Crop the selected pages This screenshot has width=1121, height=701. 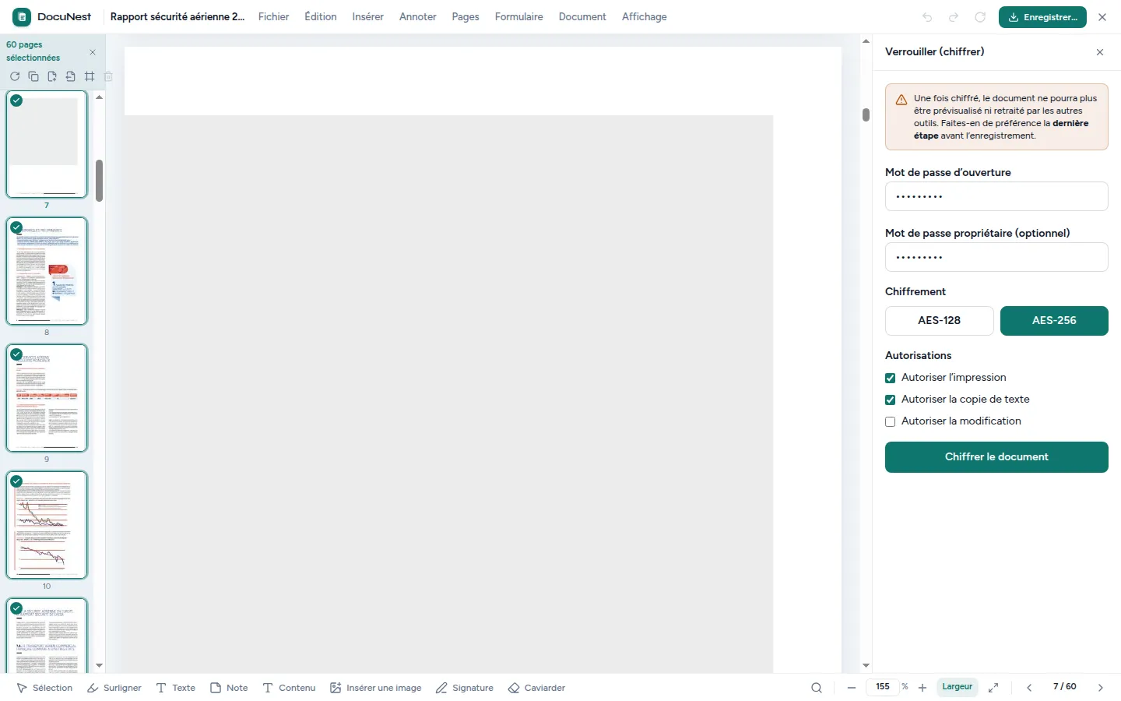click(x=90, y=76)
